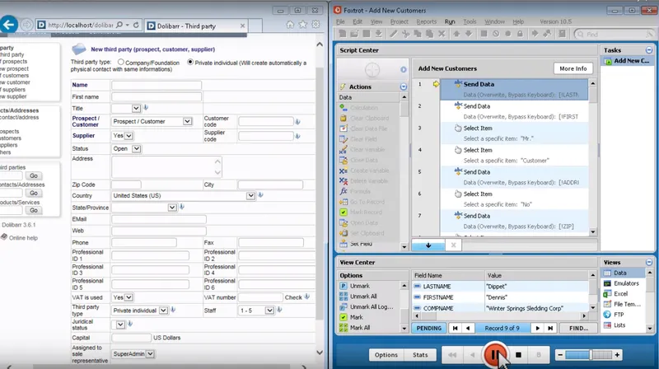Image resolution: width=659 pixels, height=369 pixels.
Task: Click the Unmark option in View Center
Action: 359,286
